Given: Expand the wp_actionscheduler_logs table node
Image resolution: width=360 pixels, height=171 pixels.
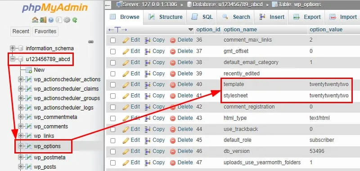Looking at the screenshot, I should coord(20,108).
